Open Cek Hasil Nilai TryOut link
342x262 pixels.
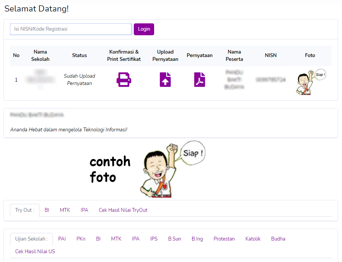pos(123,210)
